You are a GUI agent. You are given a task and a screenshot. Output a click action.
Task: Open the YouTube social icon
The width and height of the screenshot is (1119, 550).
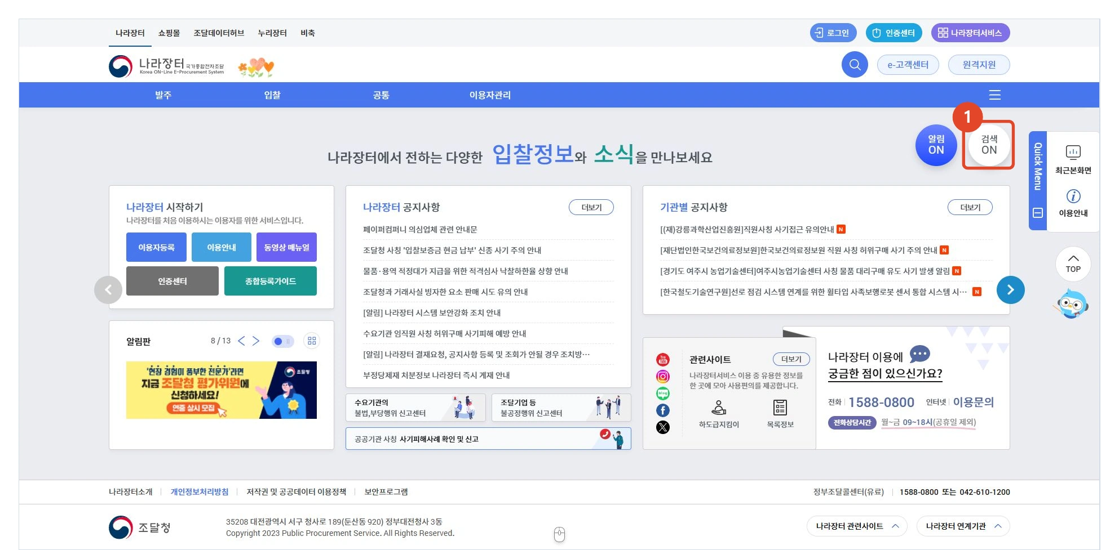pyautogui.click(x=663, y=360)
